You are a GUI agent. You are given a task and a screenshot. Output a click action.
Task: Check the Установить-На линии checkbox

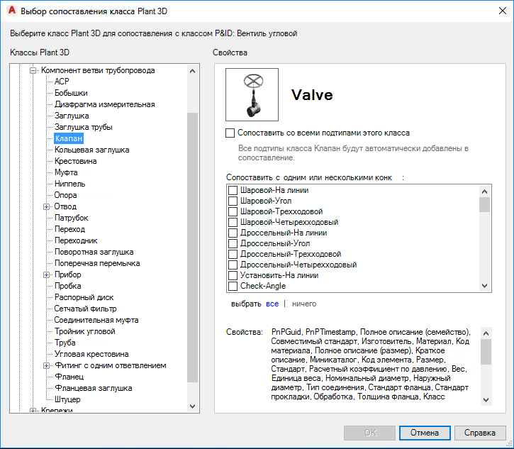tap(233, 275)
